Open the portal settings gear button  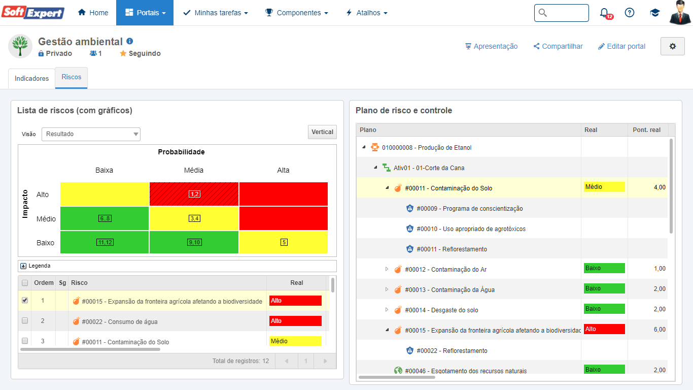672,46
